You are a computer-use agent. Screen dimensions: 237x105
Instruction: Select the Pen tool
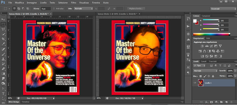tap(3, 89)
